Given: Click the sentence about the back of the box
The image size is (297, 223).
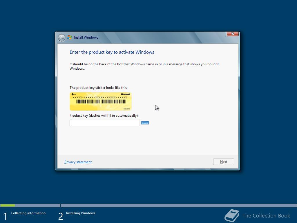Looking at the screenshot, I should pyautogui.click(x=144, y=66).
